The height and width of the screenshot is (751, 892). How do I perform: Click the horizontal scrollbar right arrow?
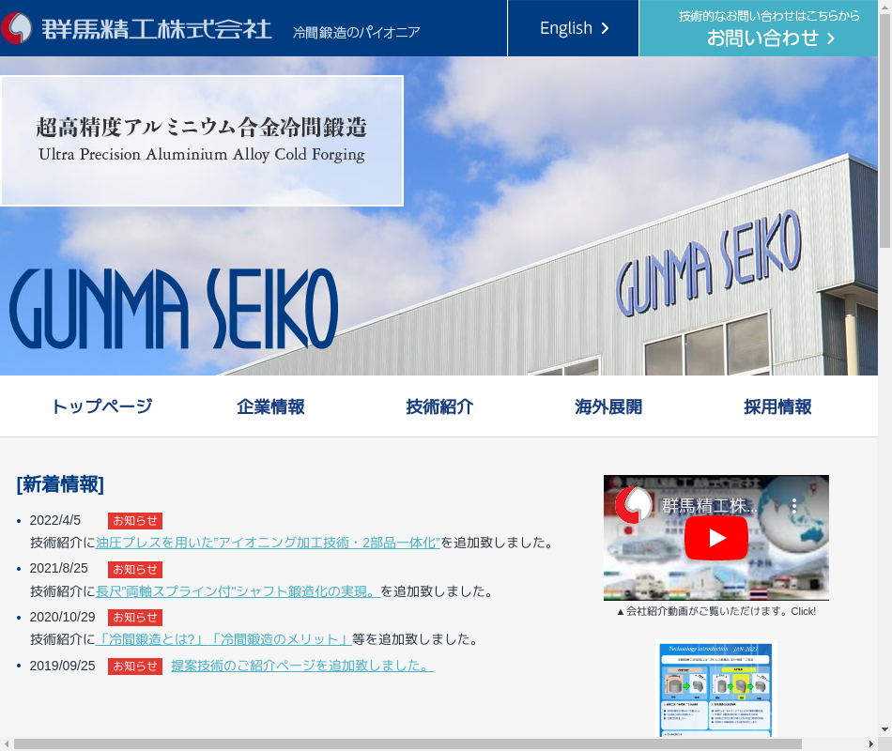pyautogui.click(x=870, y=743)
